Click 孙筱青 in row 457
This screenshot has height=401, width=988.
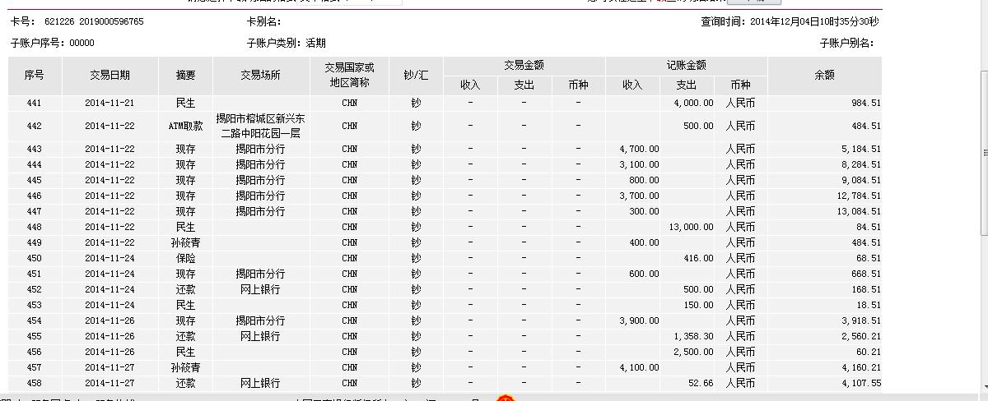tap(186, 368)
